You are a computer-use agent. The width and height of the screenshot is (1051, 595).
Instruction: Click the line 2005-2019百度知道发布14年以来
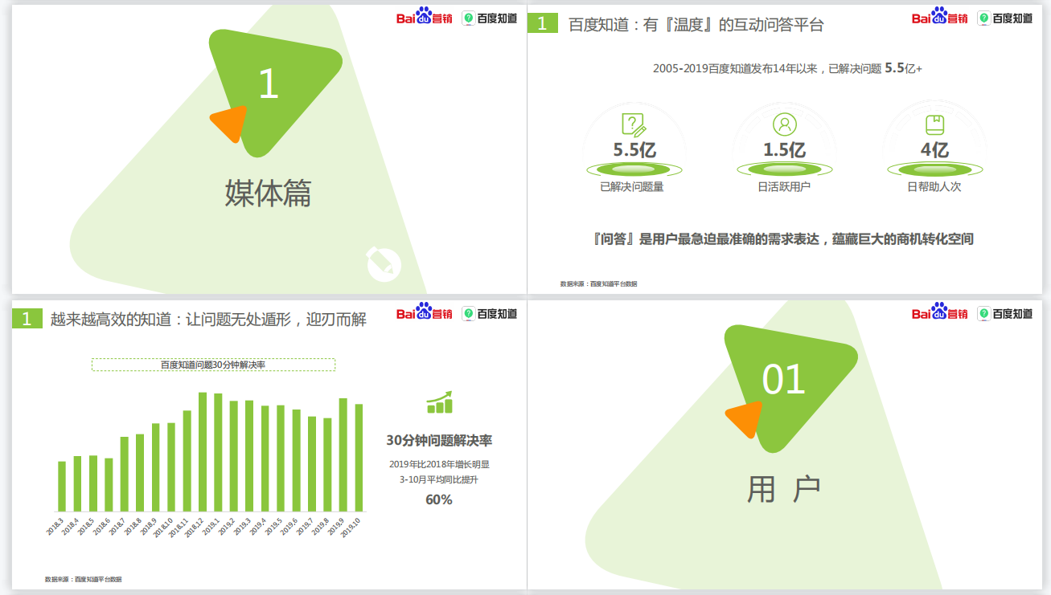[x=787, y=69]
